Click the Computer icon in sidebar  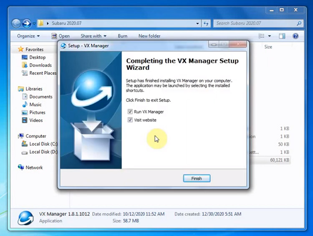(21, 136)
